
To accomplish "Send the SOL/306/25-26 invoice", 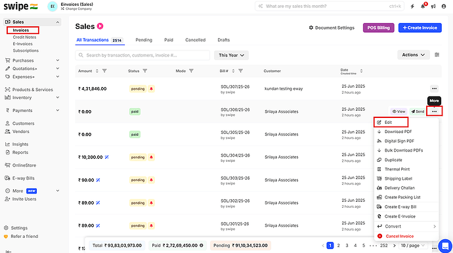I will coord(418,111).
